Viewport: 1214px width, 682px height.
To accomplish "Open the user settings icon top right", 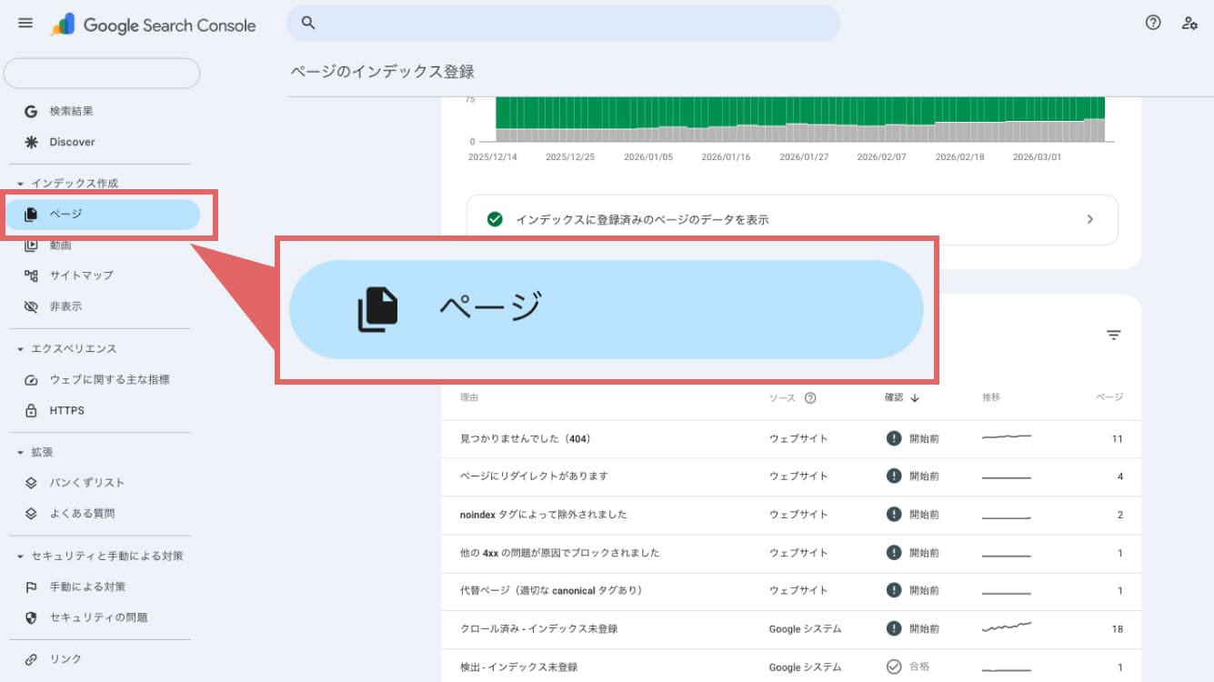I will (x=1189, y=22).
